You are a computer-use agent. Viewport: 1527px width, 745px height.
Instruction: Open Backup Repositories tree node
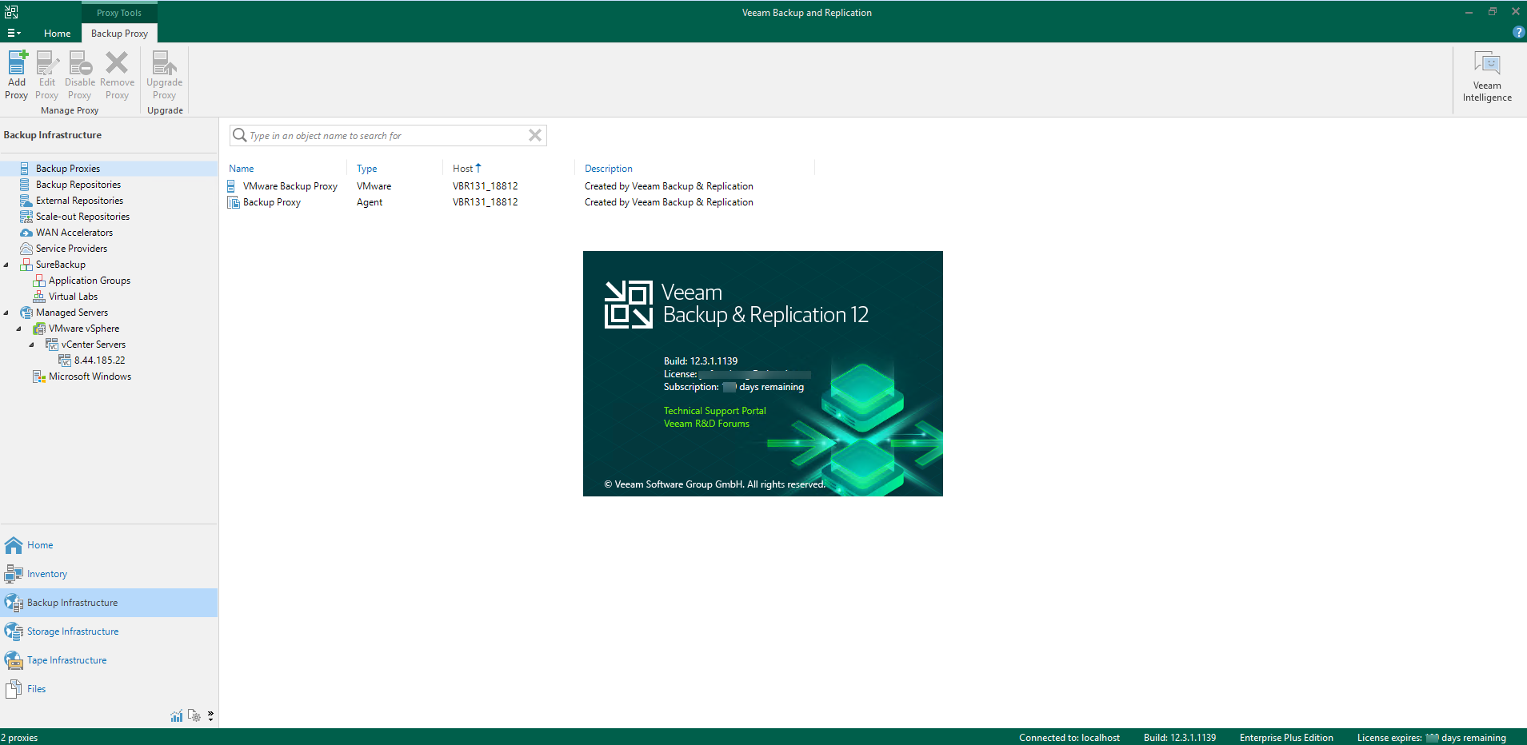click(x=78, y=185)
